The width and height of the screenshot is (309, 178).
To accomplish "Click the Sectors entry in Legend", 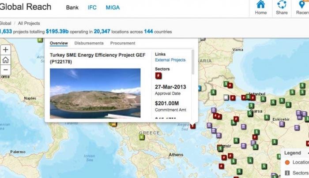I will pos(300,173).
